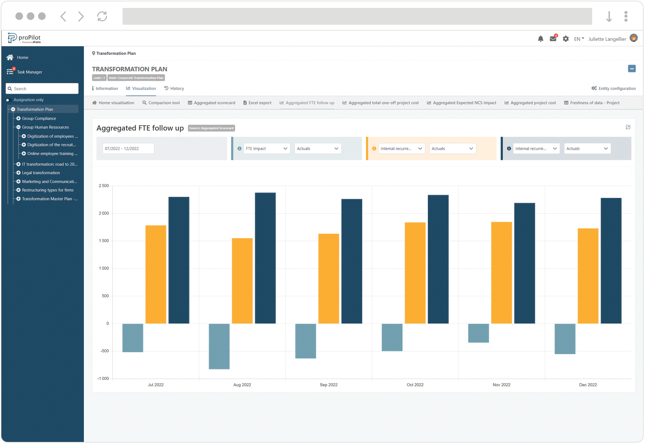Collapse the Group Human Ressources node
Screen dimensions: 645x444
18,127
